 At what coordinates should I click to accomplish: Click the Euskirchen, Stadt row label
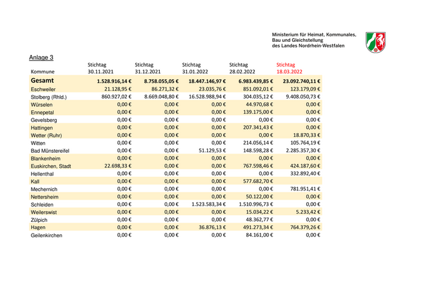[x=51, y=166]
